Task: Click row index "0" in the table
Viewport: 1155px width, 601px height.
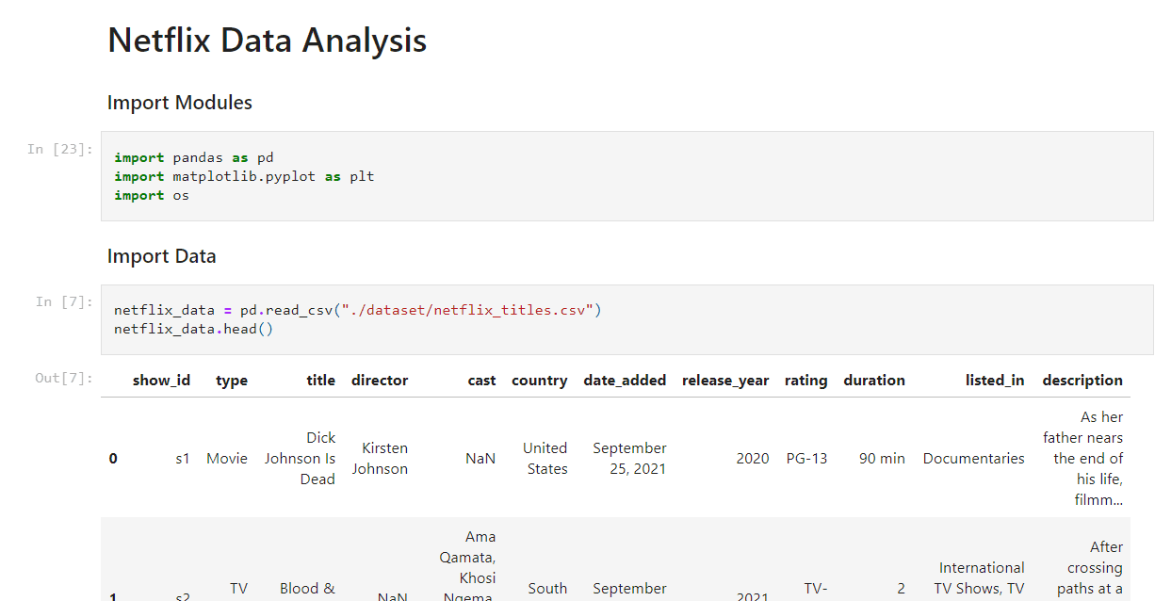Action: 113,459
